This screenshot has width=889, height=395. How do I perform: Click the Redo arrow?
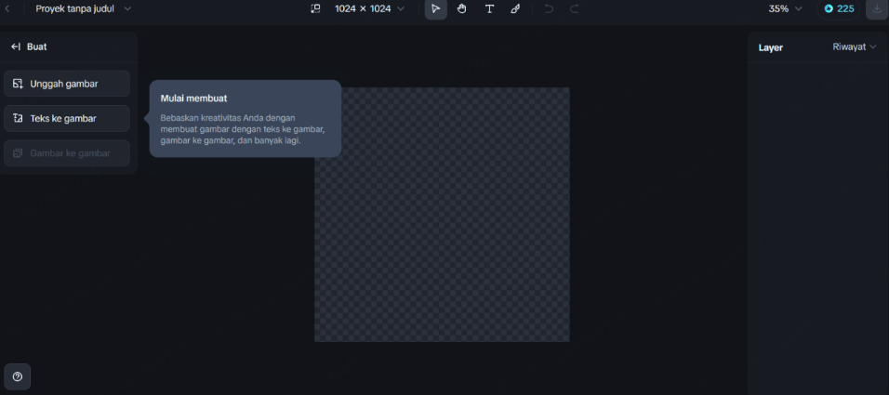[575, 9]
